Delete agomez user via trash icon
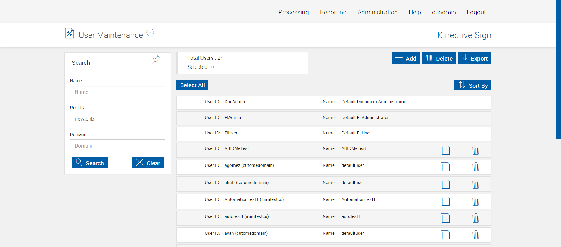561x247 pixels. tap(476, 167)
